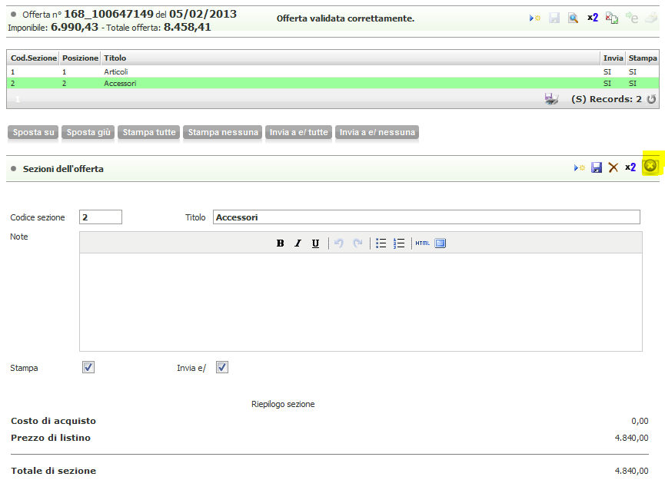Insert bulleted list in Note editor
665x480 pixels.
click(x=381, y=243)
